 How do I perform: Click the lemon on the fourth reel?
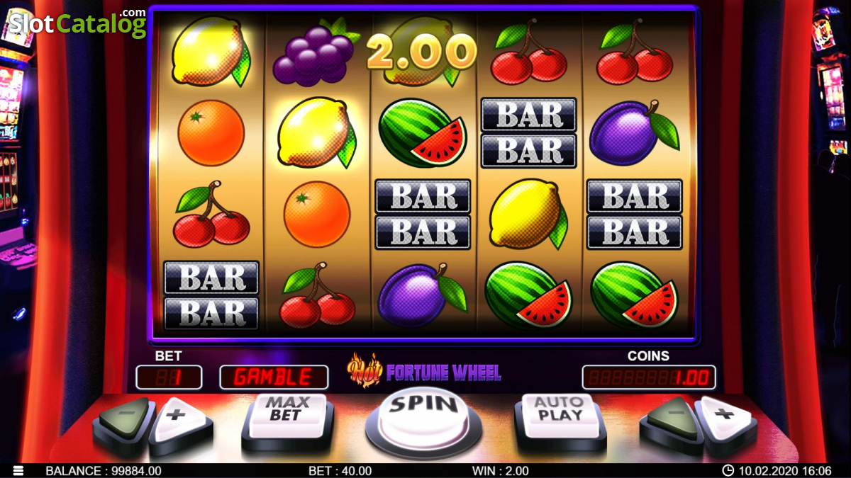tap(528, 214)
